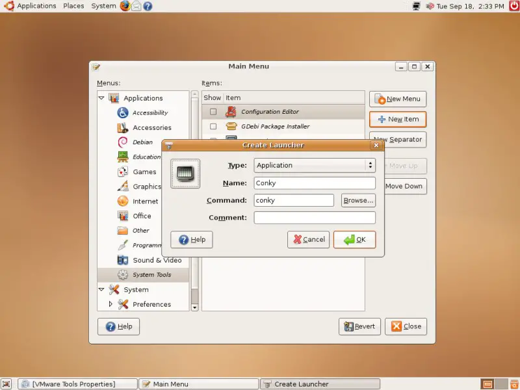The width and height of the screenshot is (520, 390).
Task: Open the Applications menu in top panel
Action: click(x=36, y=6)
